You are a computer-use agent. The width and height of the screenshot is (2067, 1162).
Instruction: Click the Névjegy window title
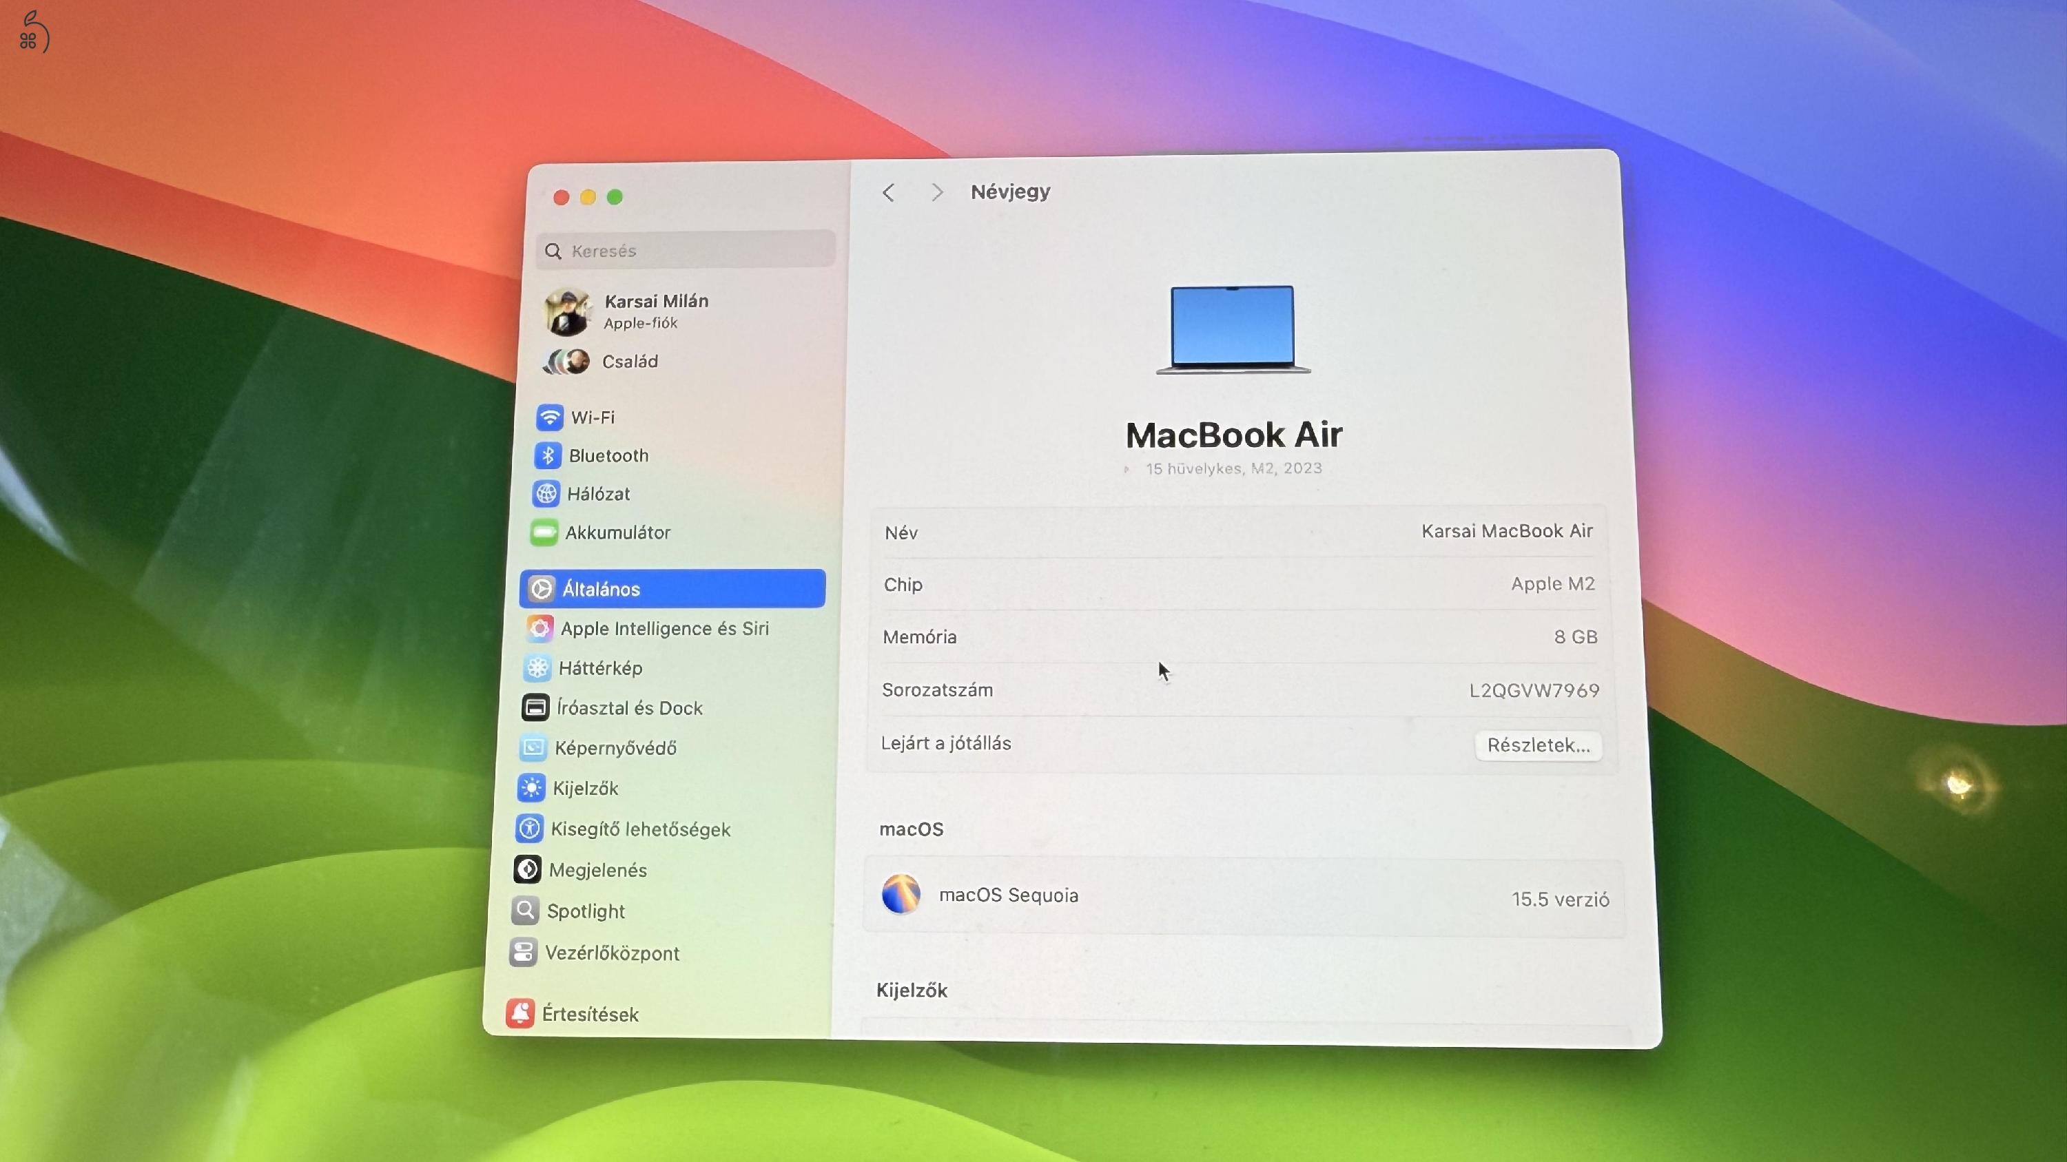click(x=1010, y=191)
